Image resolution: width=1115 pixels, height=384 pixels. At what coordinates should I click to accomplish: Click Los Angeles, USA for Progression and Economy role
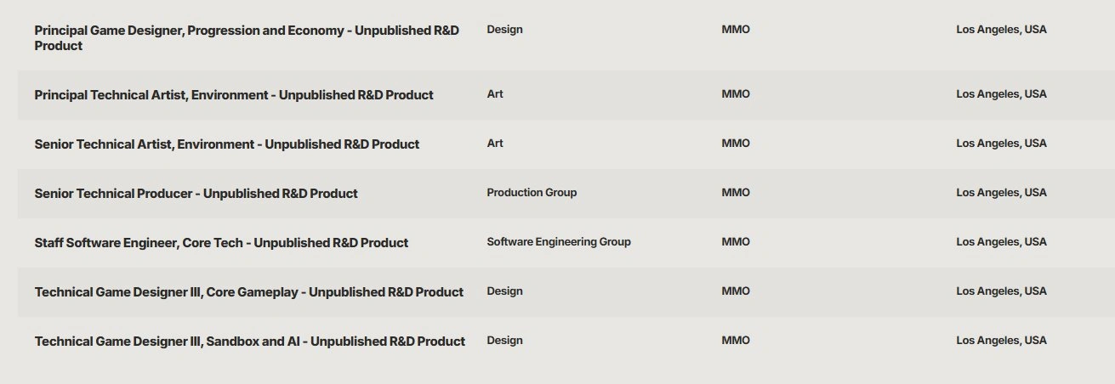coord(1001,30)
